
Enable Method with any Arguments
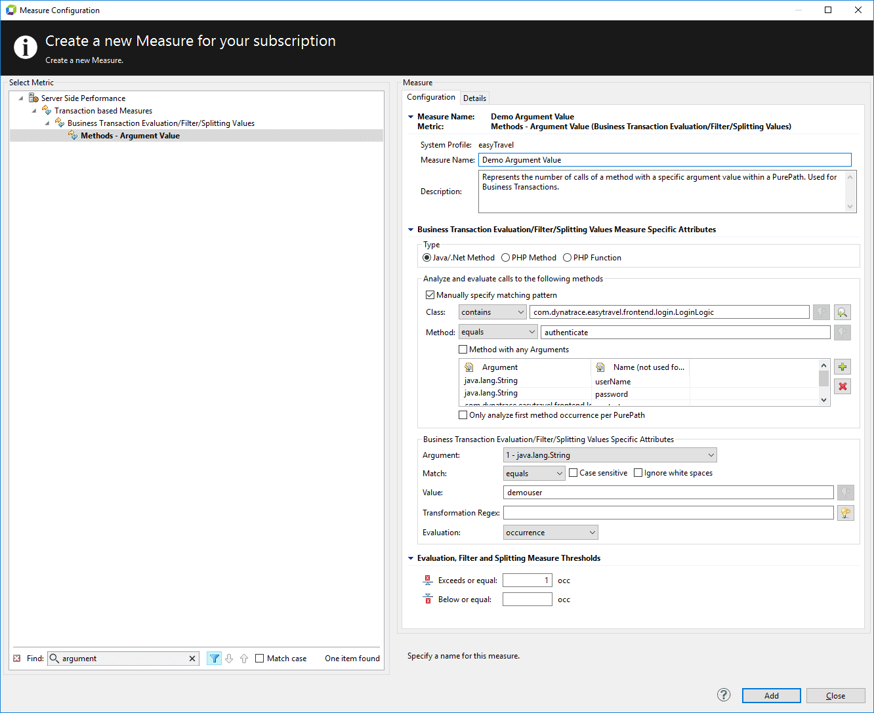click(x=463, y=350)
